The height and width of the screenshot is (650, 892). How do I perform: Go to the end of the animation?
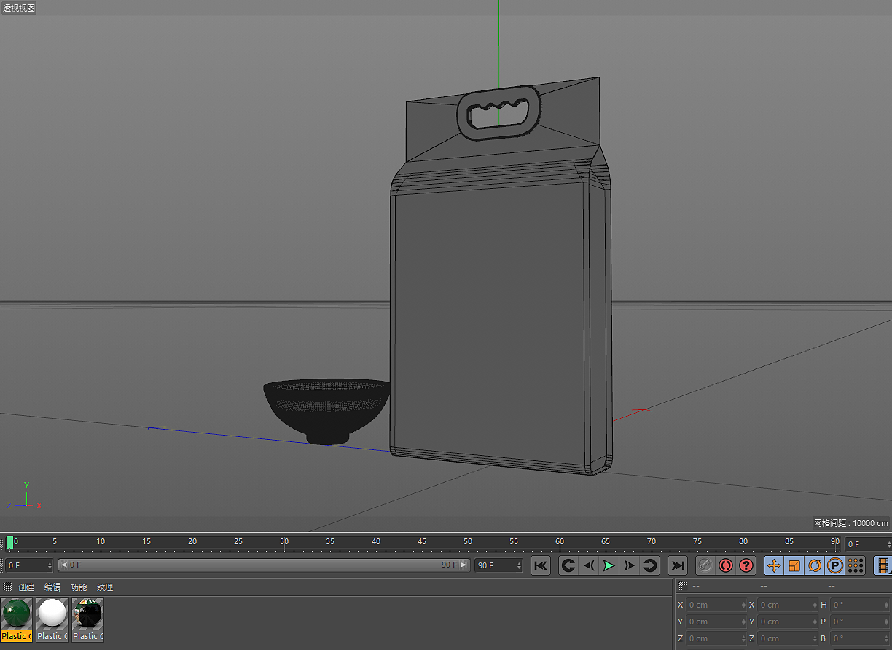678,565
